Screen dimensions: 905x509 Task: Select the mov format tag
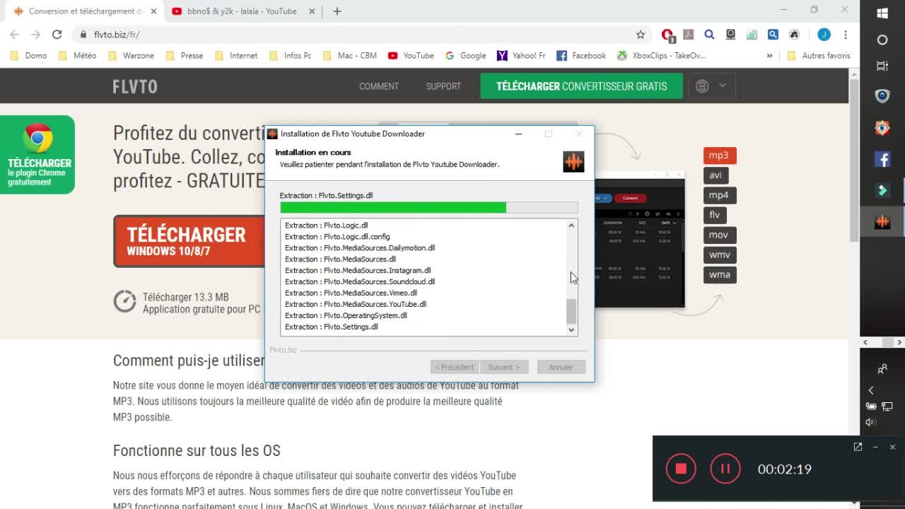tap(720, 235)
